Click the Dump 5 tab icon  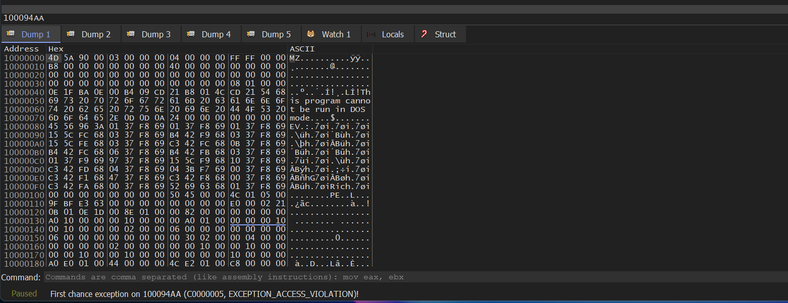(251, 34)
